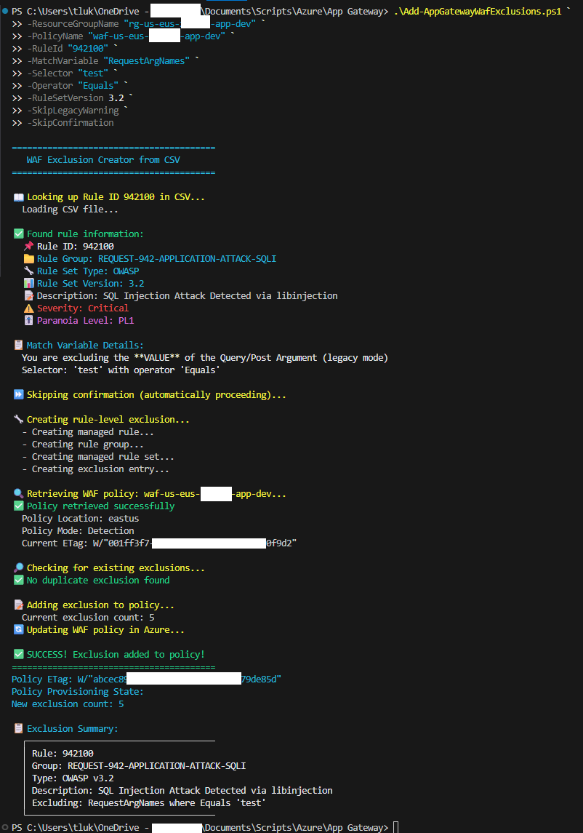Click the pushpin icon next to Rule ID: 942100
This screenshot has height=833, width=583.
pyautogui.click(x=28, y=247)
